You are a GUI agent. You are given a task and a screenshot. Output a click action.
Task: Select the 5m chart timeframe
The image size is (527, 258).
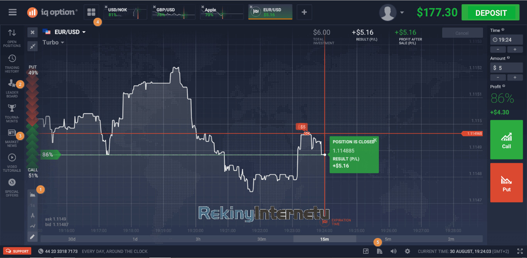(388, 239)
